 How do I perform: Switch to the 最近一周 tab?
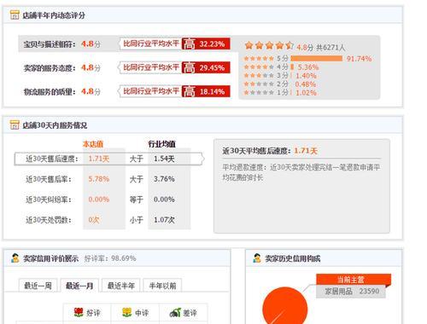[x=38, y=286]
